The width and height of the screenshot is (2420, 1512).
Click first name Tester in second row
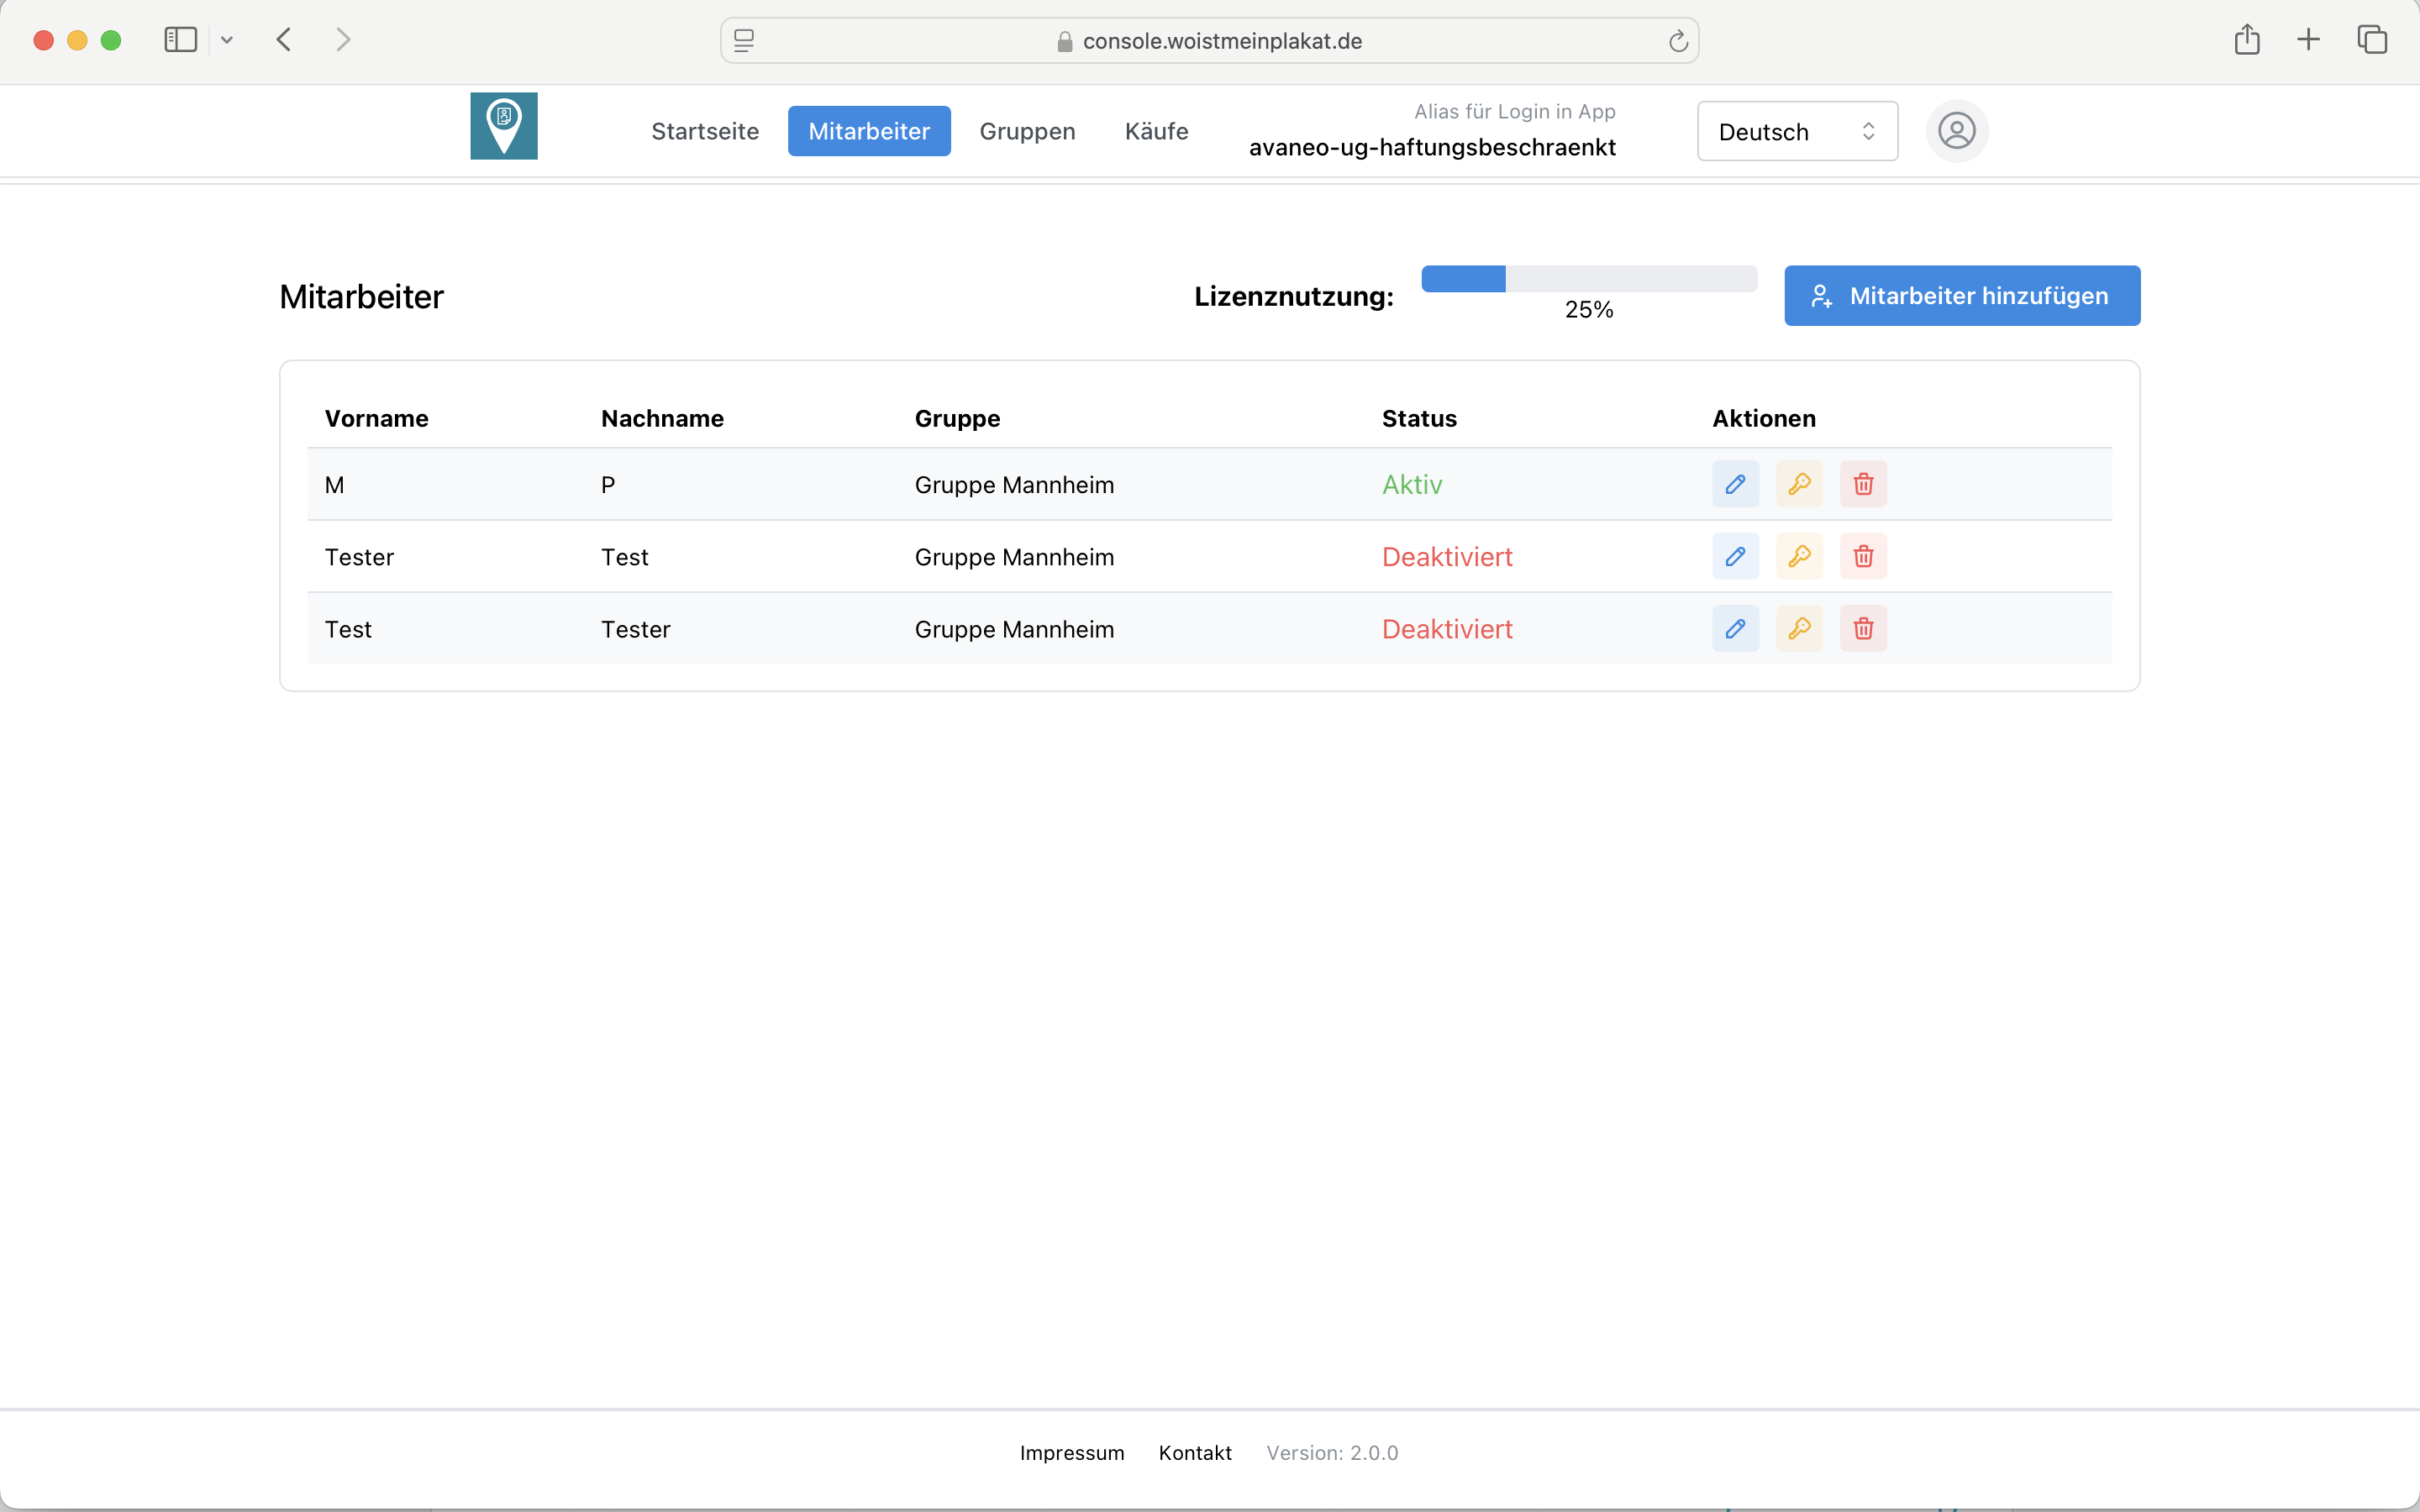point(359,557)
